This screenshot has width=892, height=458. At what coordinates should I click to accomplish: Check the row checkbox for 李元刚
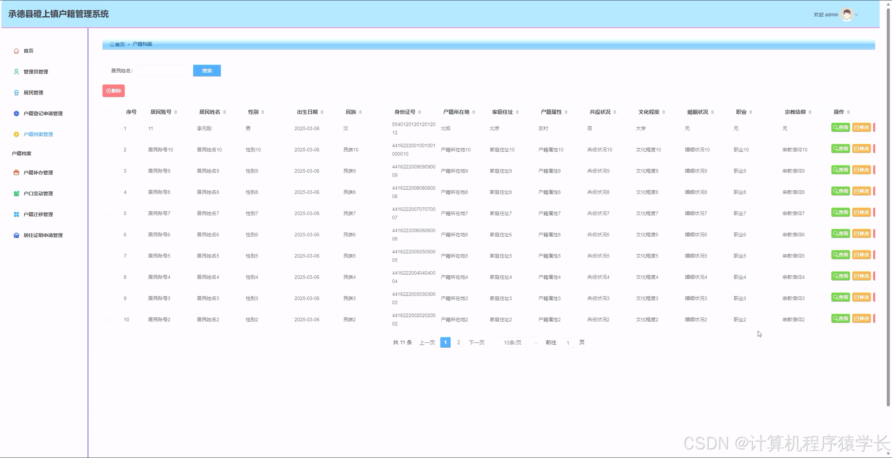click(x=107, y=129)
